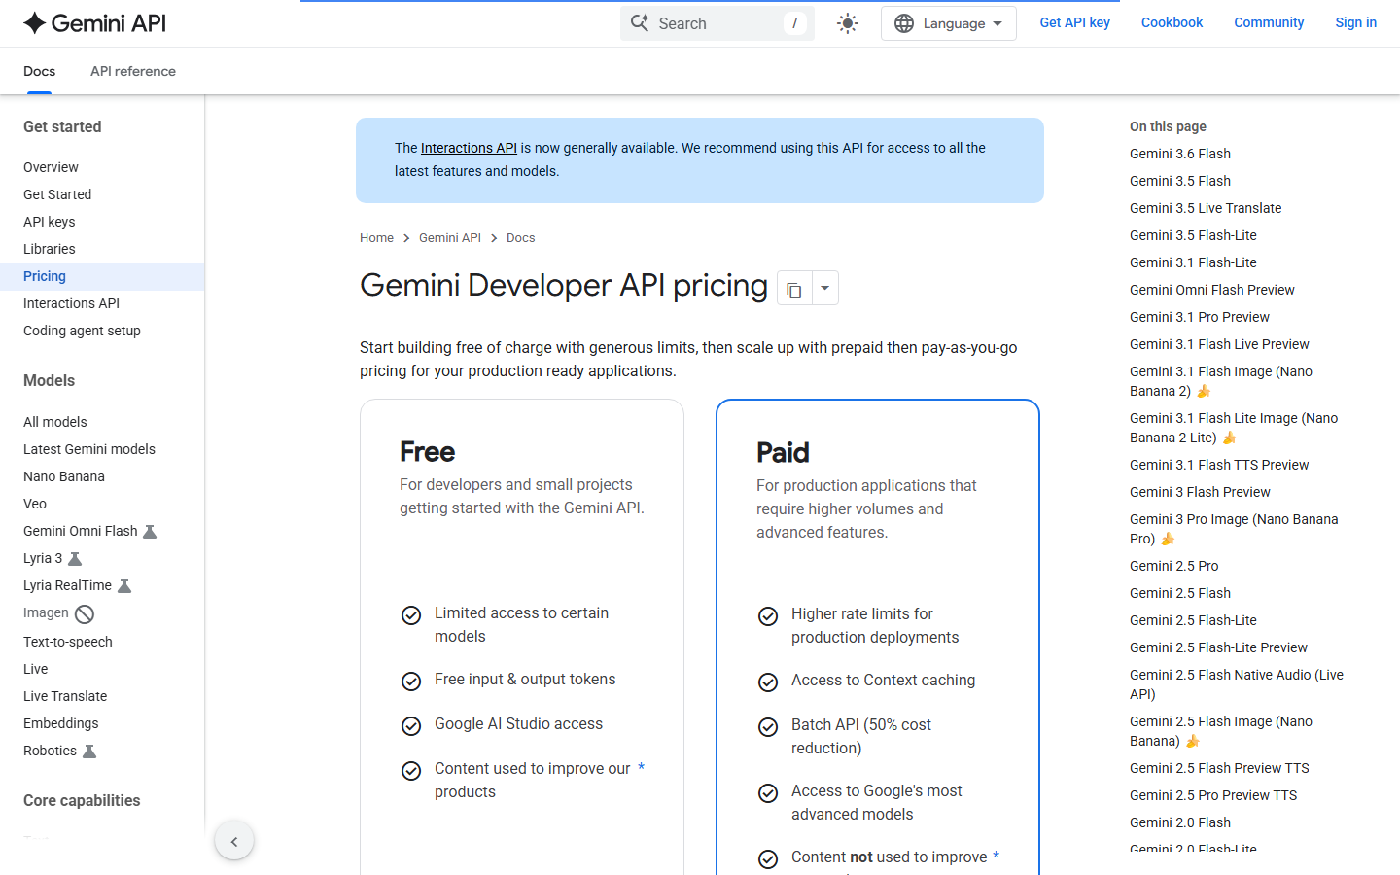Image resolution: width=1400 pixels, height=875 pixels.
Task: Open Nano Banana sidebar item
Action: [x=64, y=476]
